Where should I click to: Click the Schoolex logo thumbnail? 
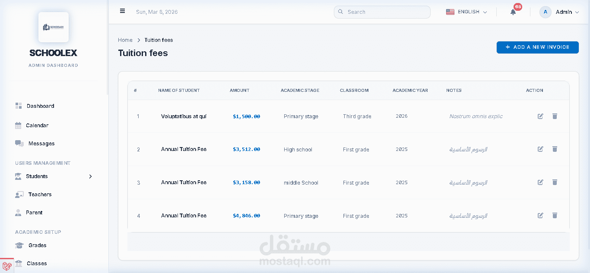[x=54, y=27]
